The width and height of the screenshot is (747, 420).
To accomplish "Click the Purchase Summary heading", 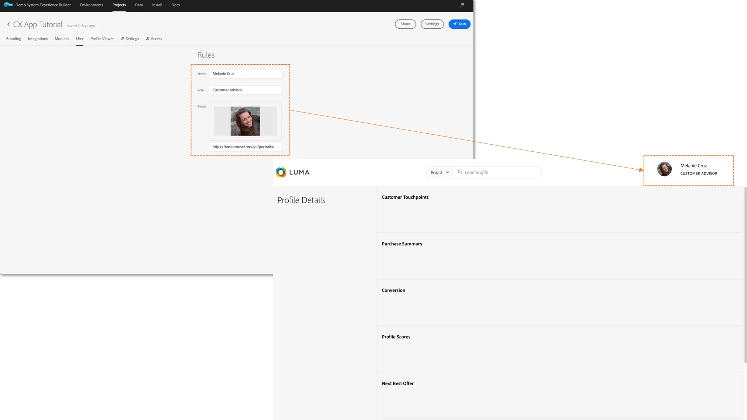I will coord(402,244).
